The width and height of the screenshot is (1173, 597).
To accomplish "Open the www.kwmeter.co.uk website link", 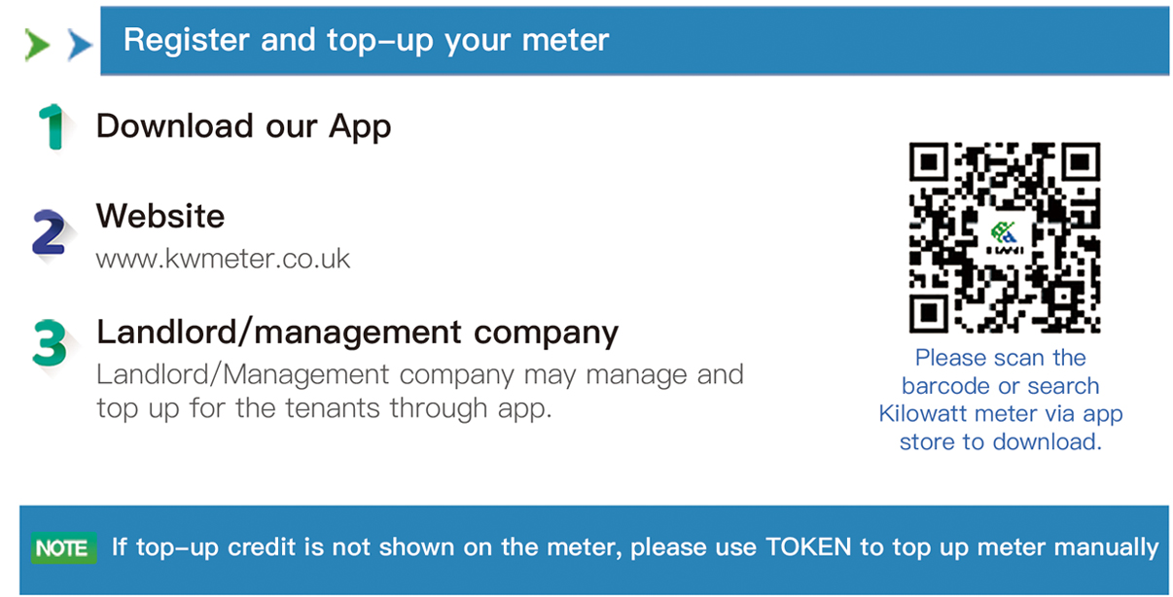I will [223, 260].
